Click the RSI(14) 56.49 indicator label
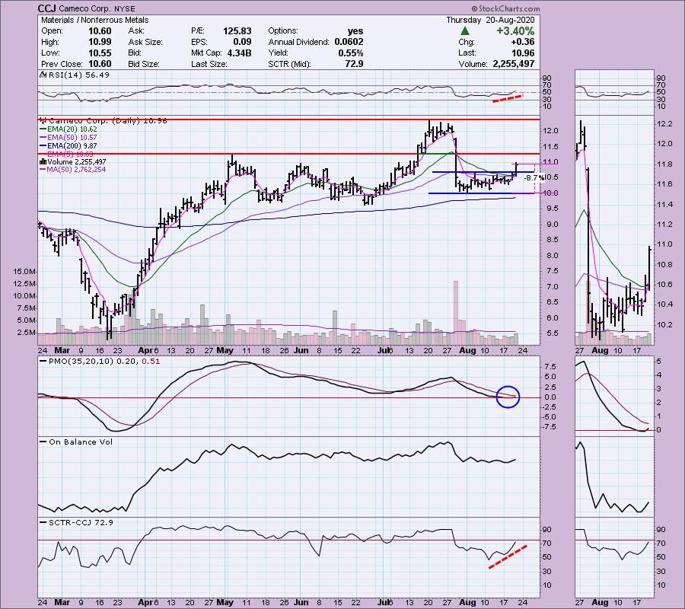 pos(79,75)
